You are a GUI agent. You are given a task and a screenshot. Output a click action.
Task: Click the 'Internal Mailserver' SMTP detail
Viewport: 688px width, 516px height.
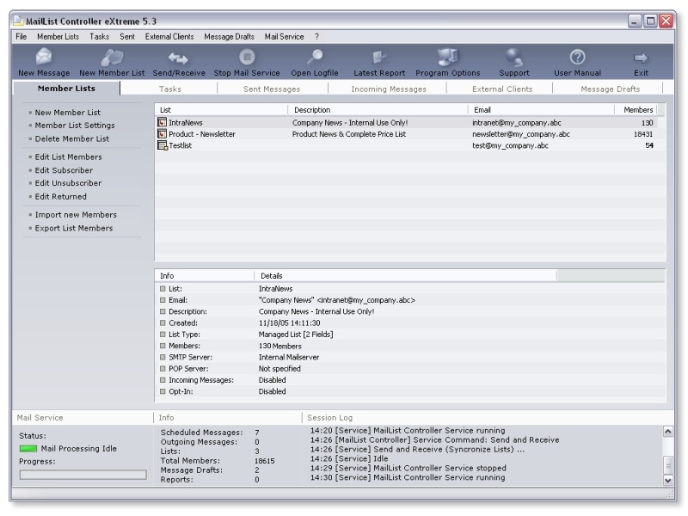(x=289, y=357)
